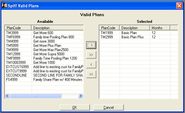Select plan code TM3999
Screen dimensions: 185x113
(x=12, y=33)
